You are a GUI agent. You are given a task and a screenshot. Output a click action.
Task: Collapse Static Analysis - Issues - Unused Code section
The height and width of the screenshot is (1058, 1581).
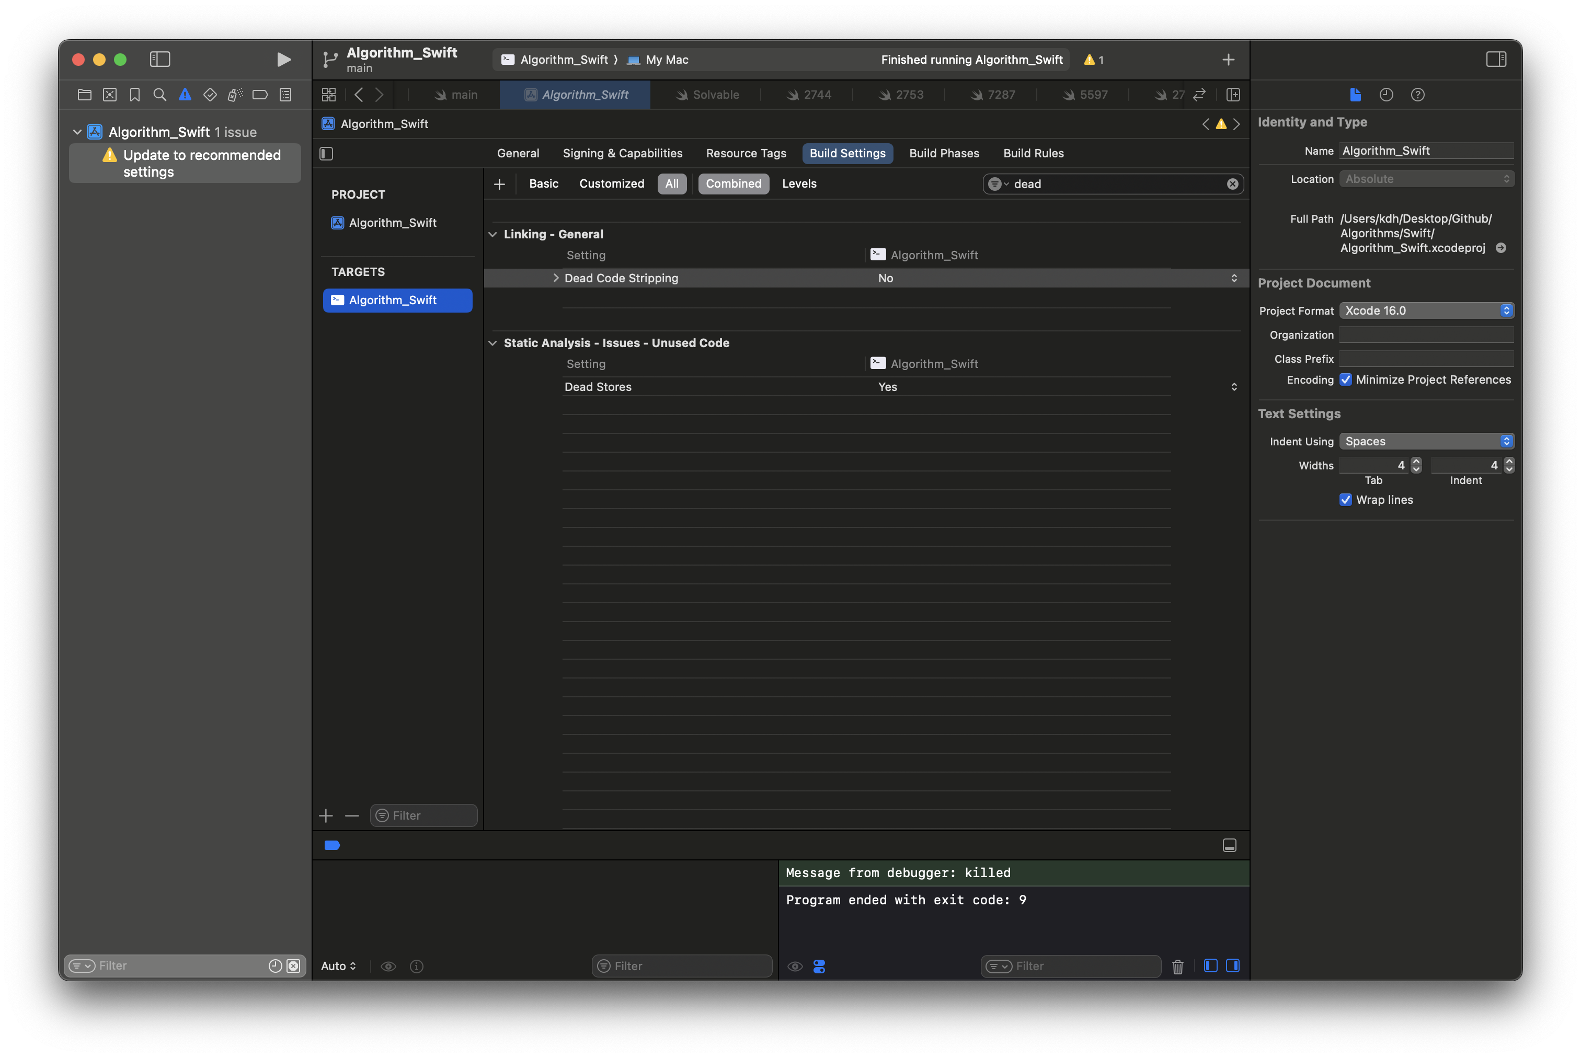click(492, 343)
